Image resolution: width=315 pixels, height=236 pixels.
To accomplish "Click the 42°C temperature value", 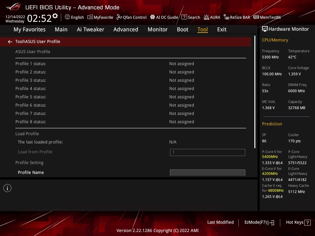I will (x=292, y=57).
